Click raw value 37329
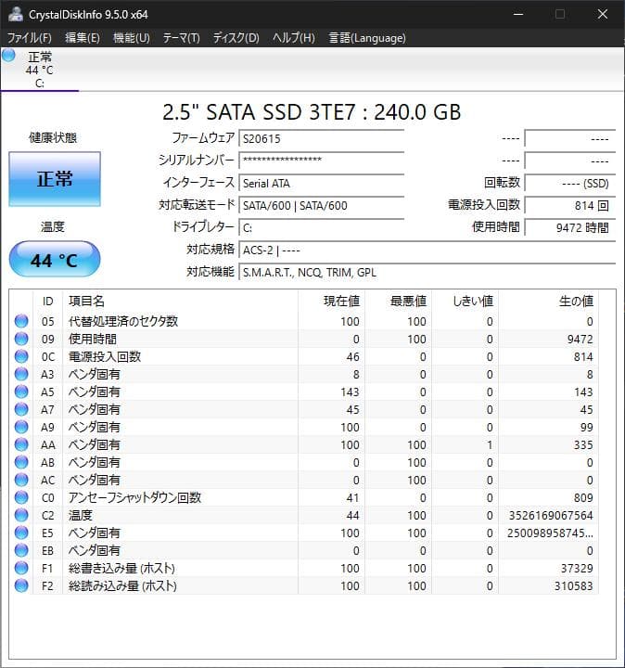625x668 pixels. 577,569
